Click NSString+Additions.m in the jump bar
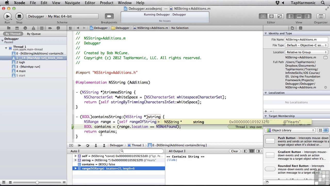The image size is (330, 186). point(151,28)
